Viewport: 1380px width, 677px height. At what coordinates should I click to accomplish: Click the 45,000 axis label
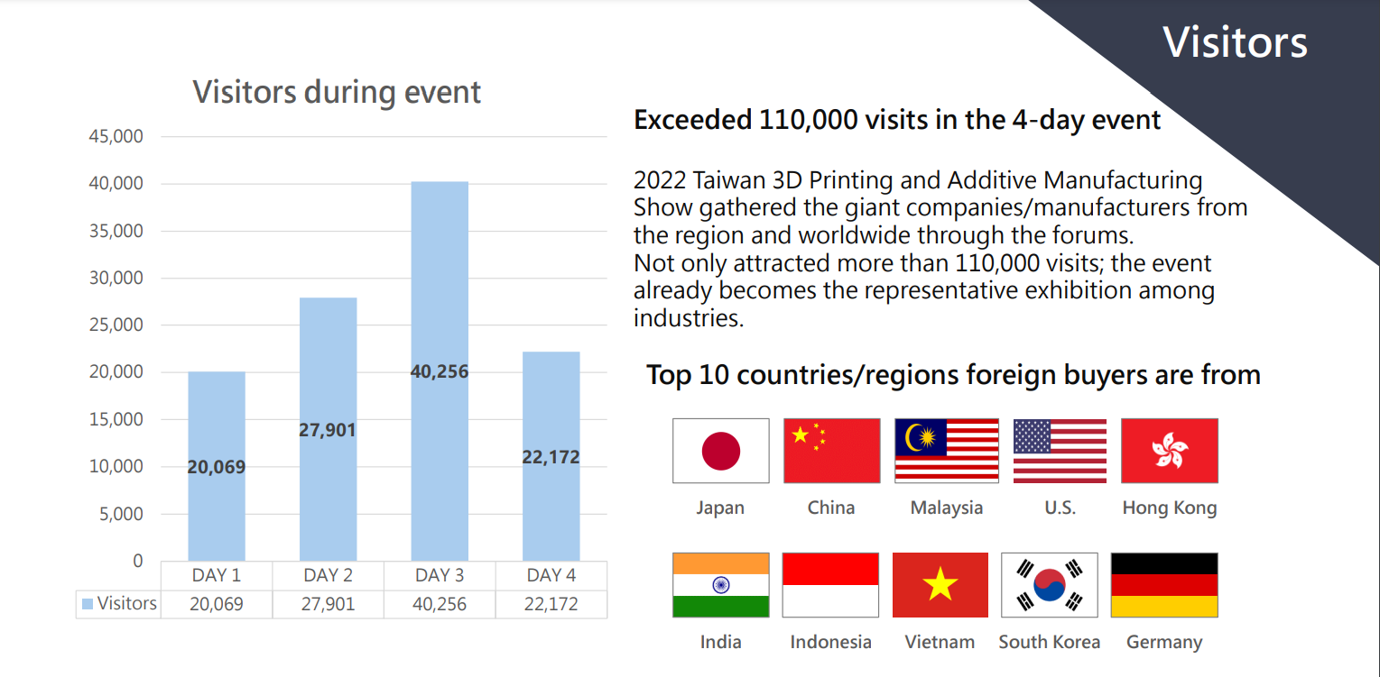(116, 136)
